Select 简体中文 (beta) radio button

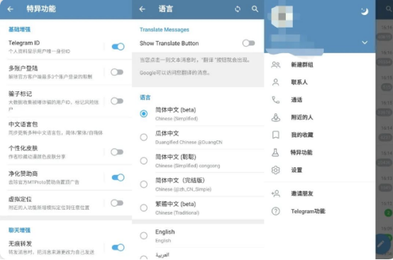point(143,114)
